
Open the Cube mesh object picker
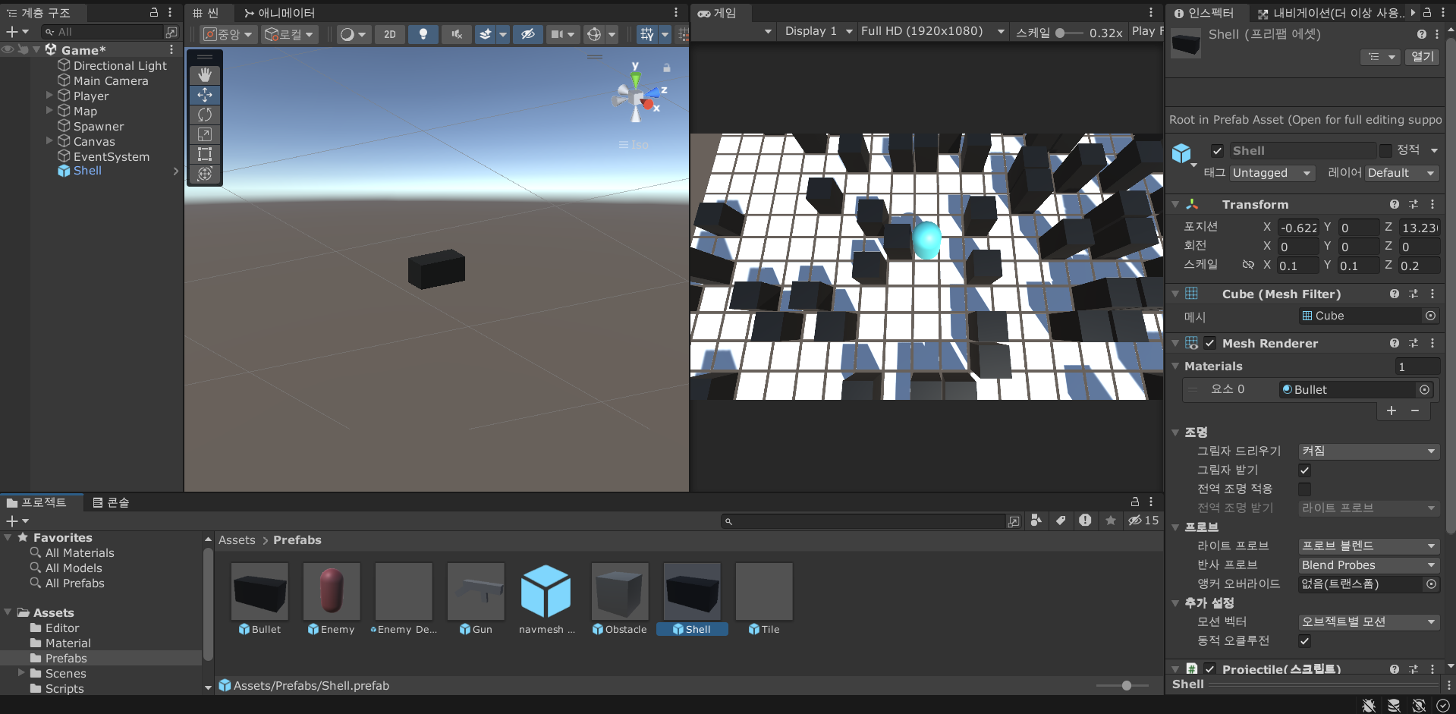pyautogui.click(x=1430, y=316)
